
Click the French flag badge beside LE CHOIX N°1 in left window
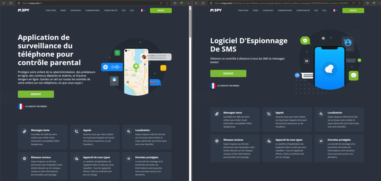point(21,106)
